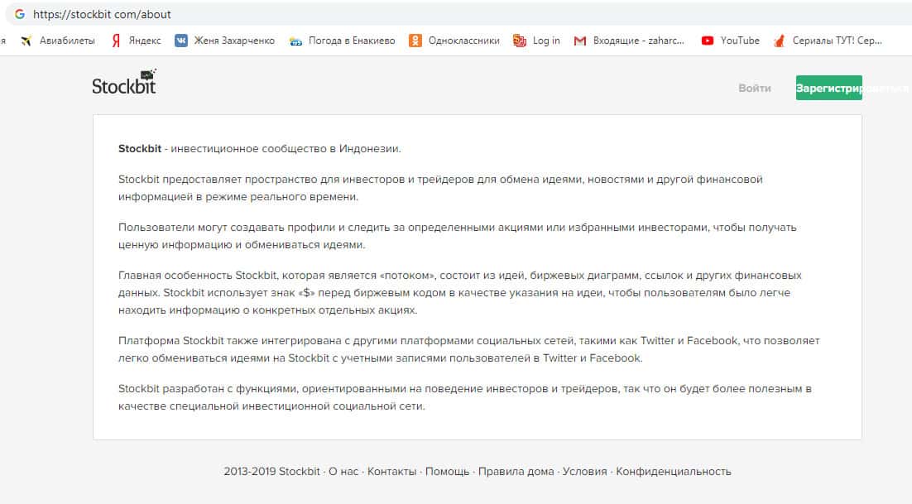Viewport: 912px width, 504px height.
Task: Open the Женя Захарченко bookmark
Action: (224, 41)
